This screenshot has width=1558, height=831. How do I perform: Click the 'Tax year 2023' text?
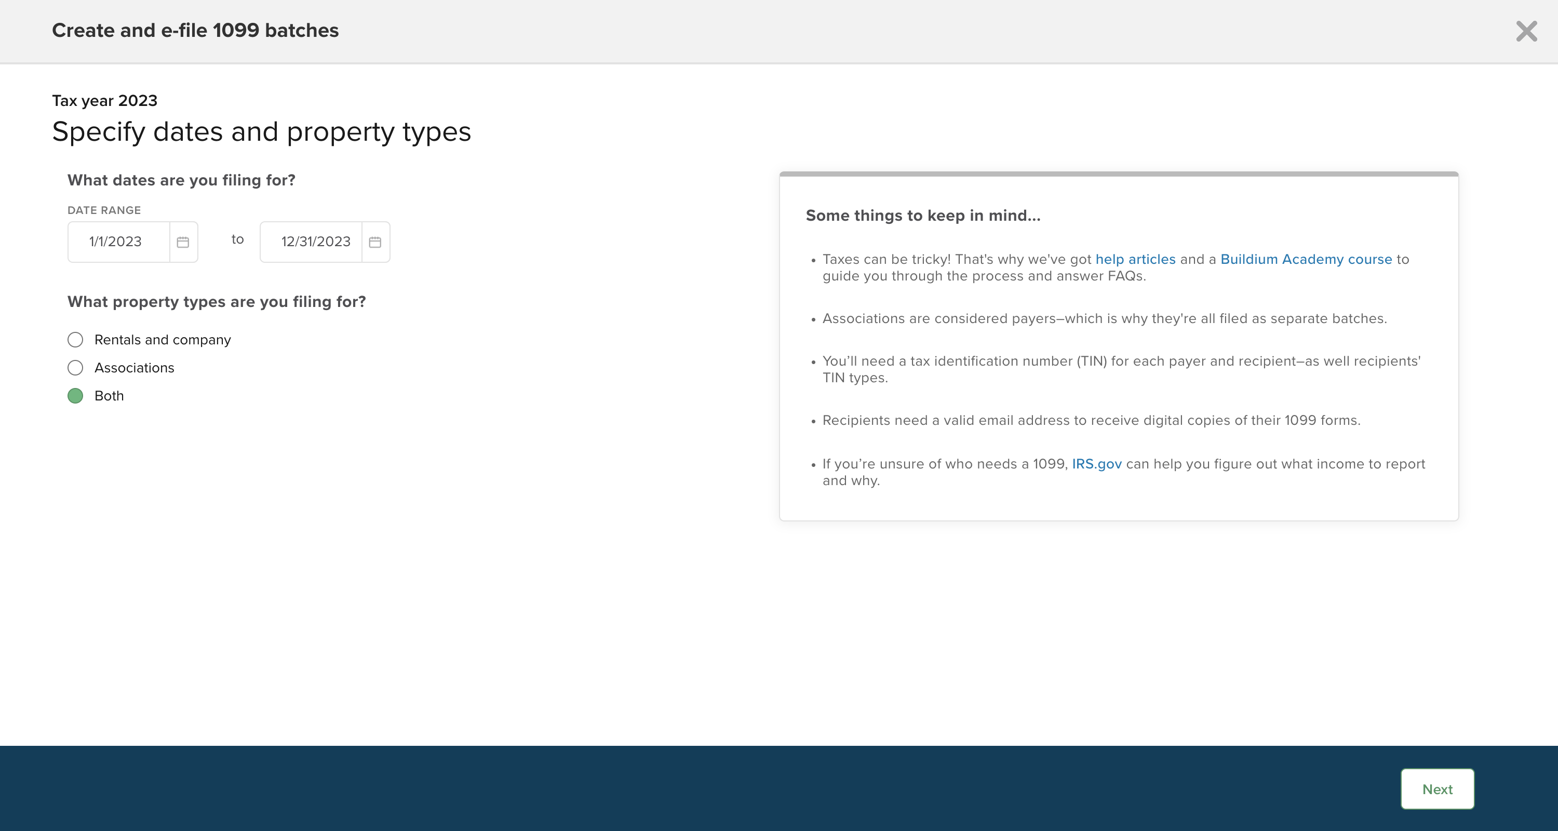click(x=104, y=100)
